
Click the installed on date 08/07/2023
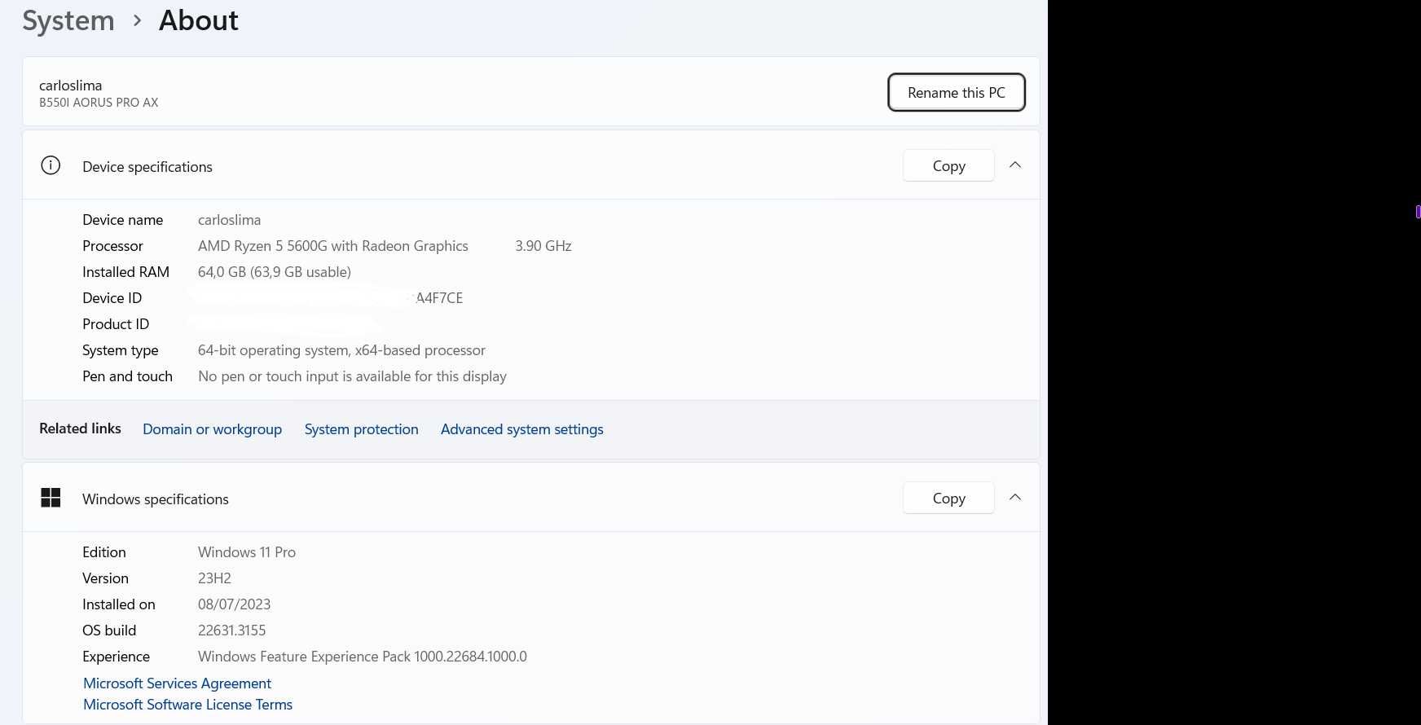pyautogui.click(x=234, y=604)
